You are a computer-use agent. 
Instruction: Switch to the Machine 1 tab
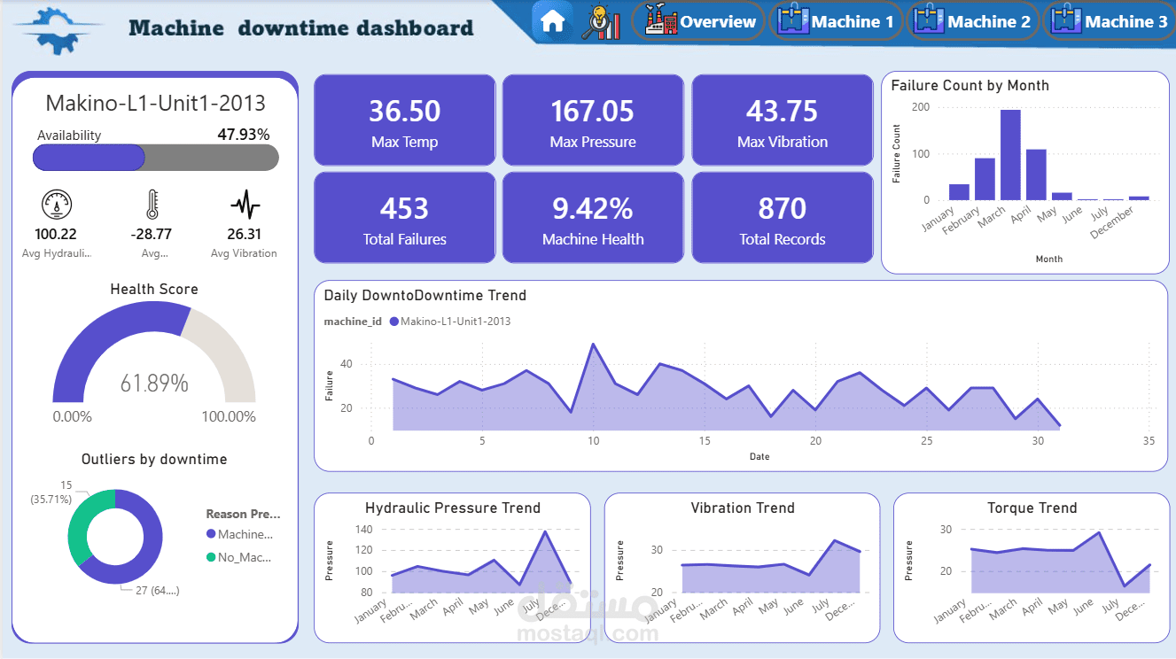(837, 21)
